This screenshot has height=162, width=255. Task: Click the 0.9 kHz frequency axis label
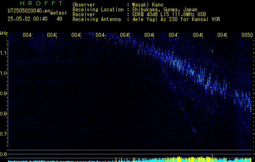point(3,94)
